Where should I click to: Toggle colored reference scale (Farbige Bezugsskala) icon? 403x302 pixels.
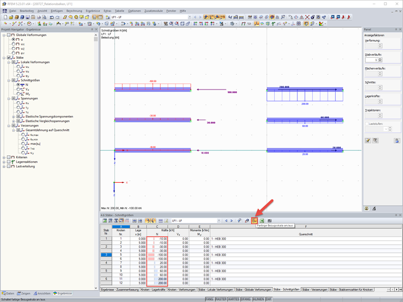click(x=254, y=220)
